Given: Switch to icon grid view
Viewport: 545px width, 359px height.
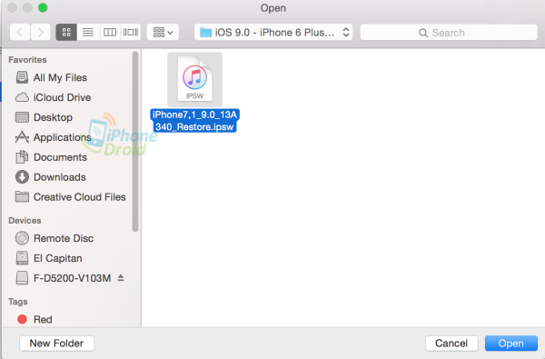Looking at the screenshot, I should point(66,33).
